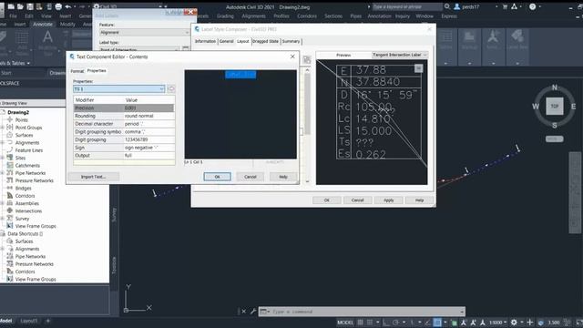Switch to the Dragged State tab
The width and height of the screenshot is (583, 328).
click(x=265, y=41)
